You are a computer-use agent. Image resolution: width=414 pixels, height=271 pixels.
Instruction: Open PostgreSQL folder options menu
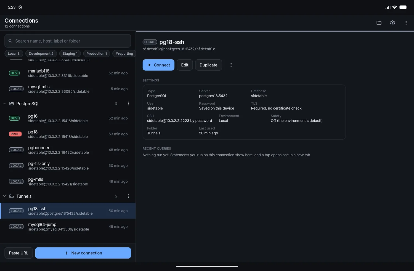[129, 103]
